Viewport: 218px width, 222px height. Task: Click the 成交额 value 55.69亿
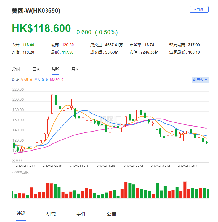(112, 52)
